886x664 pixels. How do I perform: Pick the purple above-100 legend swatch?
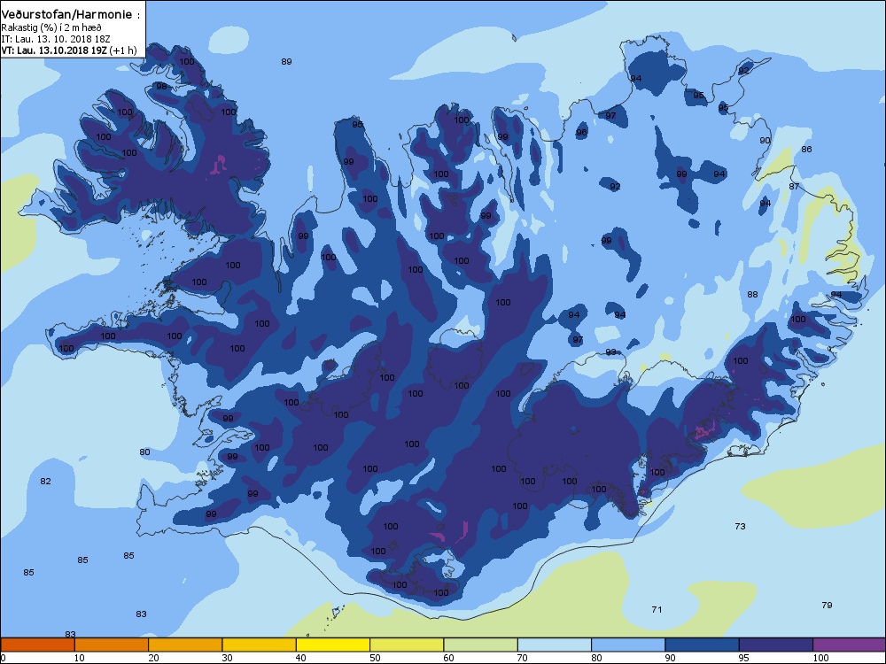(x=850, y=645)
